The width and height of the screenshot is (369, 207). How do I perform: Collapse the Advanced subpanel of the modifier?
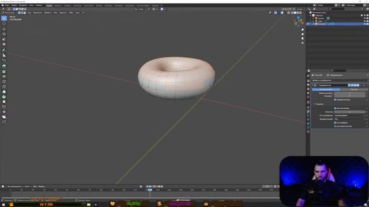coord(315,104)
